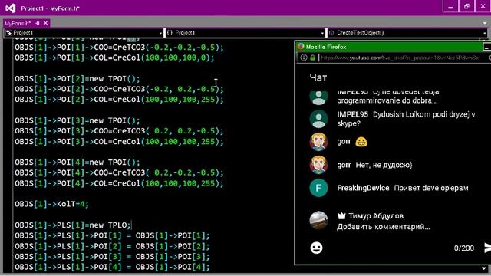Expand the document tab list arrow

[485, 24]
